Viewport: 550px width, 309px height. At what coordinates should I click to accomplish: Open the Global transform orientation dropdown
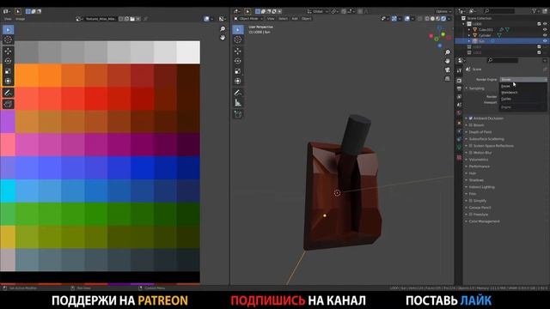[x=318, y=11]
